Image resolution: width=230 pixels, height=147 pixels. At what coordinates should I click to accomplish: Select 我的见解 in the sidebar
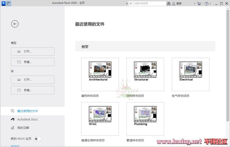(23, 128)
